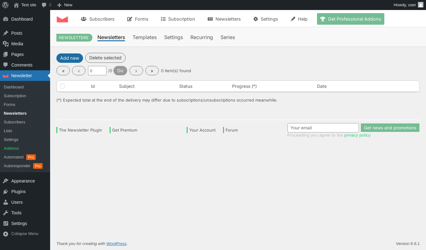Open the privacy policy link

[x=357, y=135]
